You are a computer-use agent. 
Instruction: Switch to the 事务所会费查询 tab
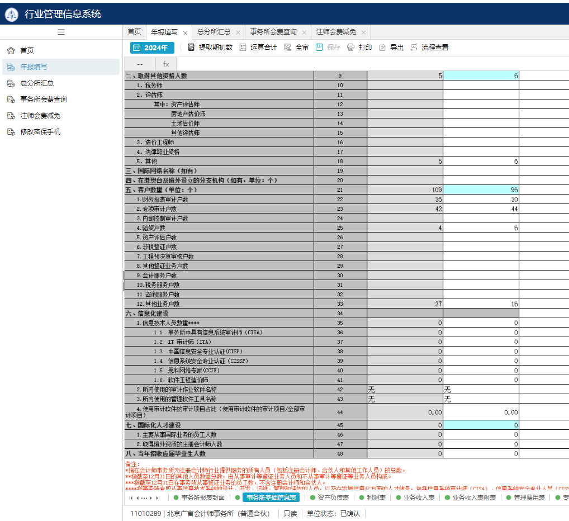coord(273,32)
